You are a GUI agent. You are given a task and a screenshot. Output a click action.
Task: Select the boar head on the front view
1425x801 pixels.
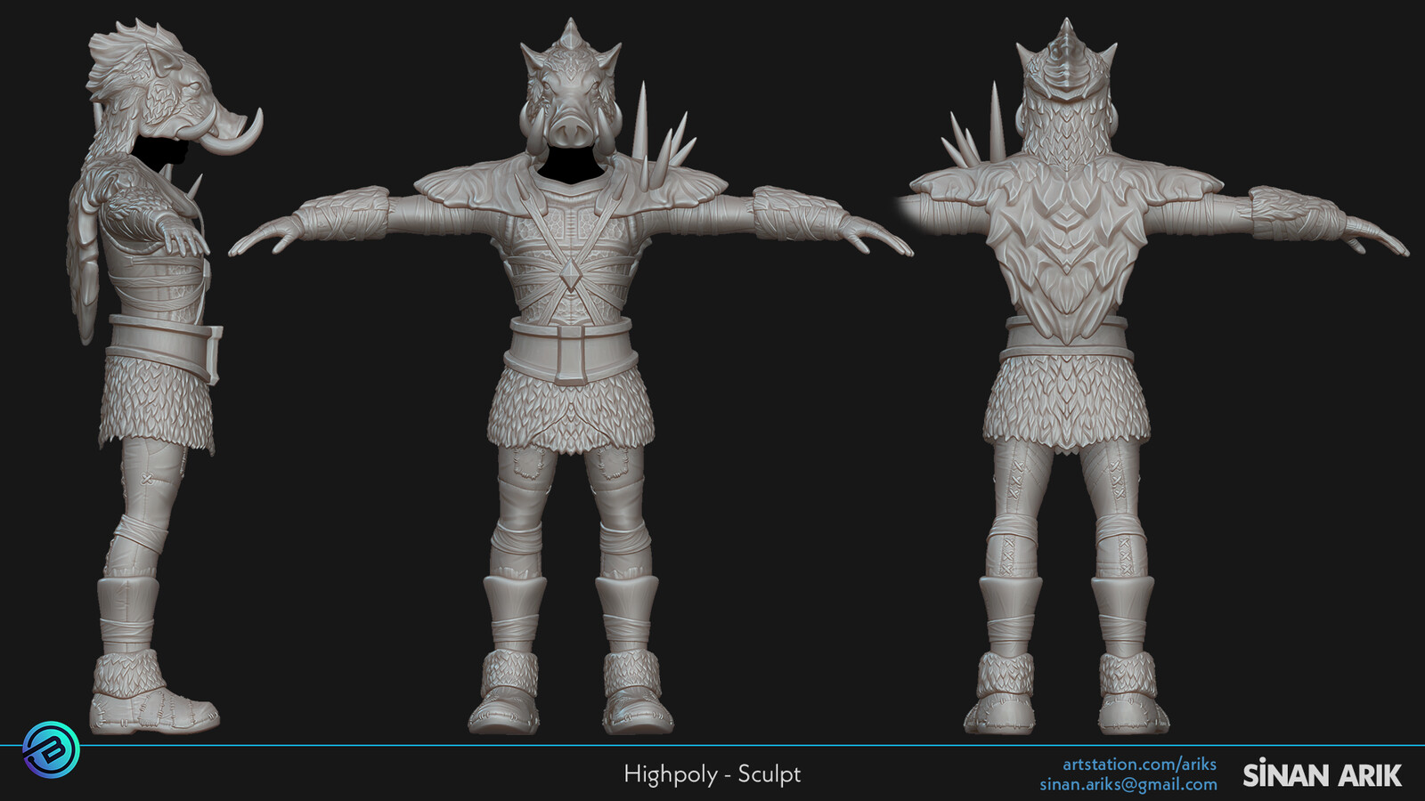point(570,89)
